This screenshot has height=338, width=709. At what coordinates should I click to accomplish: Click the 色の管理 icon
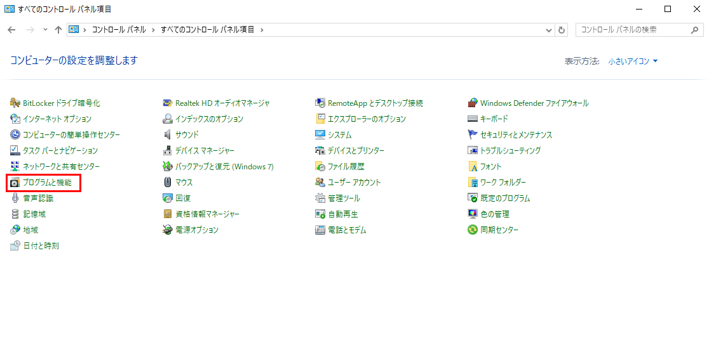point(473,214)
